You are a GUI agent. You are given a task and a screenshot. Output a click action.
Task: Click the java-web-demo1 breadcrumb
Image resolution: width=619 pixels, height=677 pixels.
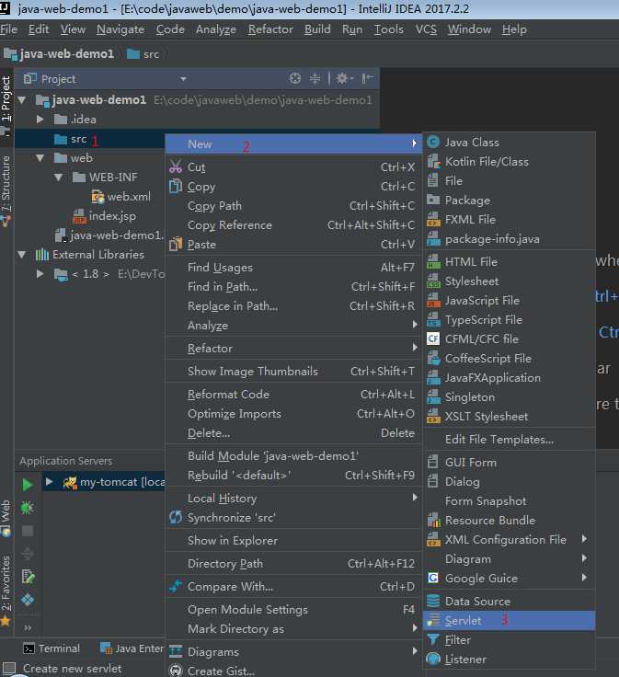60,54
